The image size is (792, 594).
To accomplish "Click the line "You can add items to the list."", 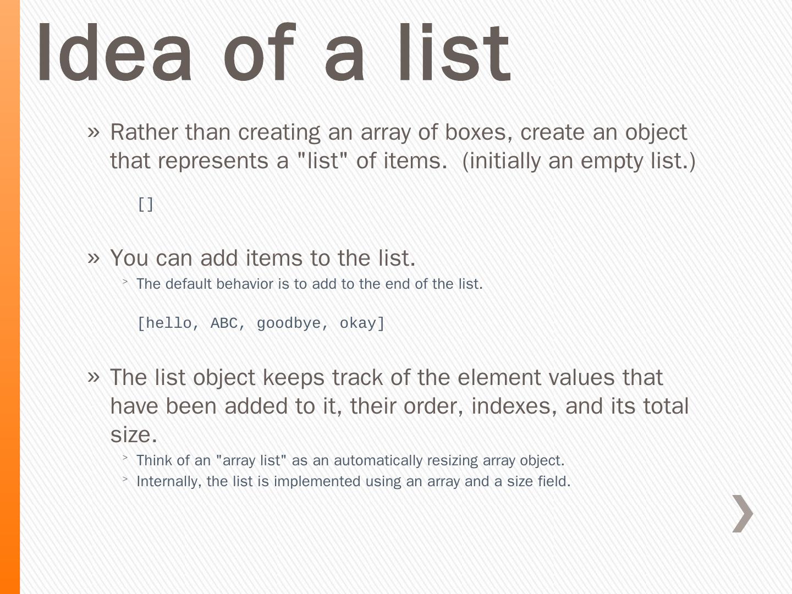I will point(263,258).
